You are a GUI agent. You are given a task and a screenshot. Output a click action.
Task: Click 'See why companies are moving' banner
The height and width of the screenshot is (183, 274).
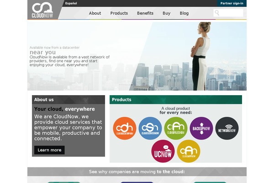point(137,172)
